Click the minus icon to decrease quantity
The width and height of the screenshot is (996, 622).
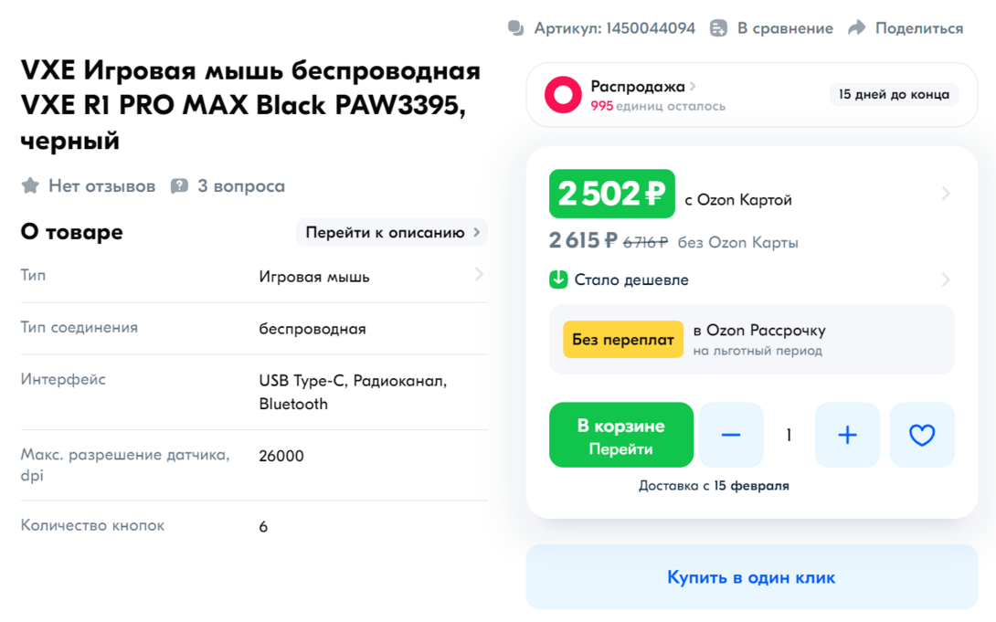tap(730, 436)
